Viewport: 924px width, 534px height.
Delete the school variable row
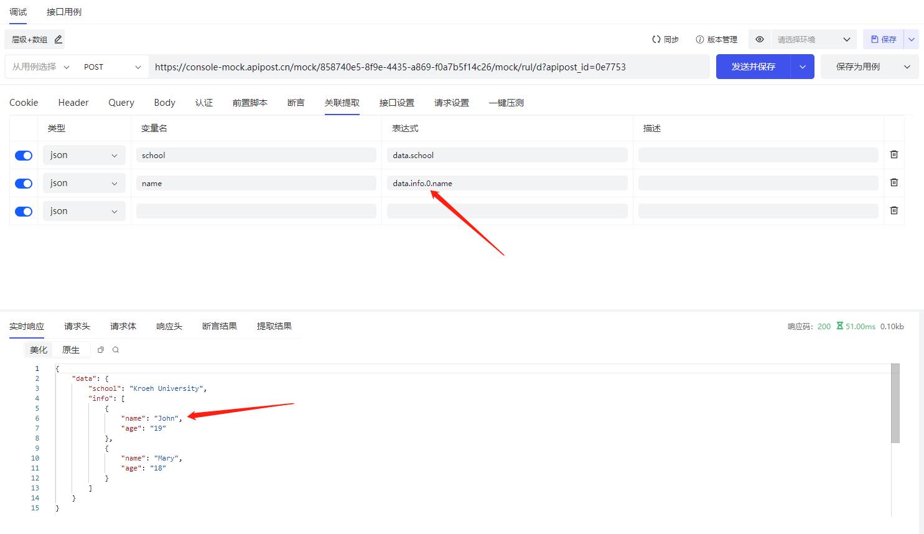pyautogui.click(x=894, y=154)
